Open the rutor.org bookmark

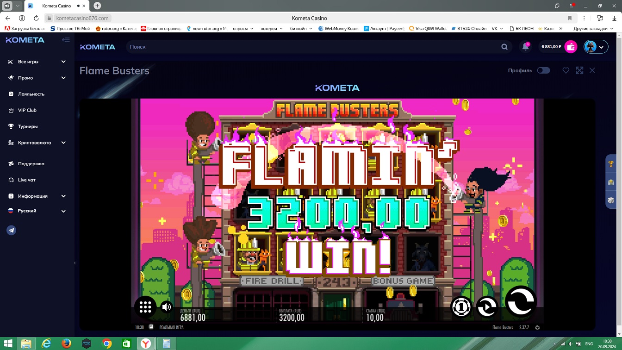click(116, 28)
